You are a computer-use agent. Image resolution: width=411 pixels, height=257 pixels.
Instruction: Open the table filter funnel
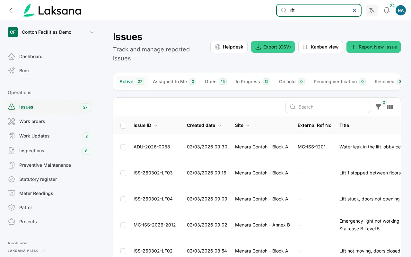tap(378, 107)
